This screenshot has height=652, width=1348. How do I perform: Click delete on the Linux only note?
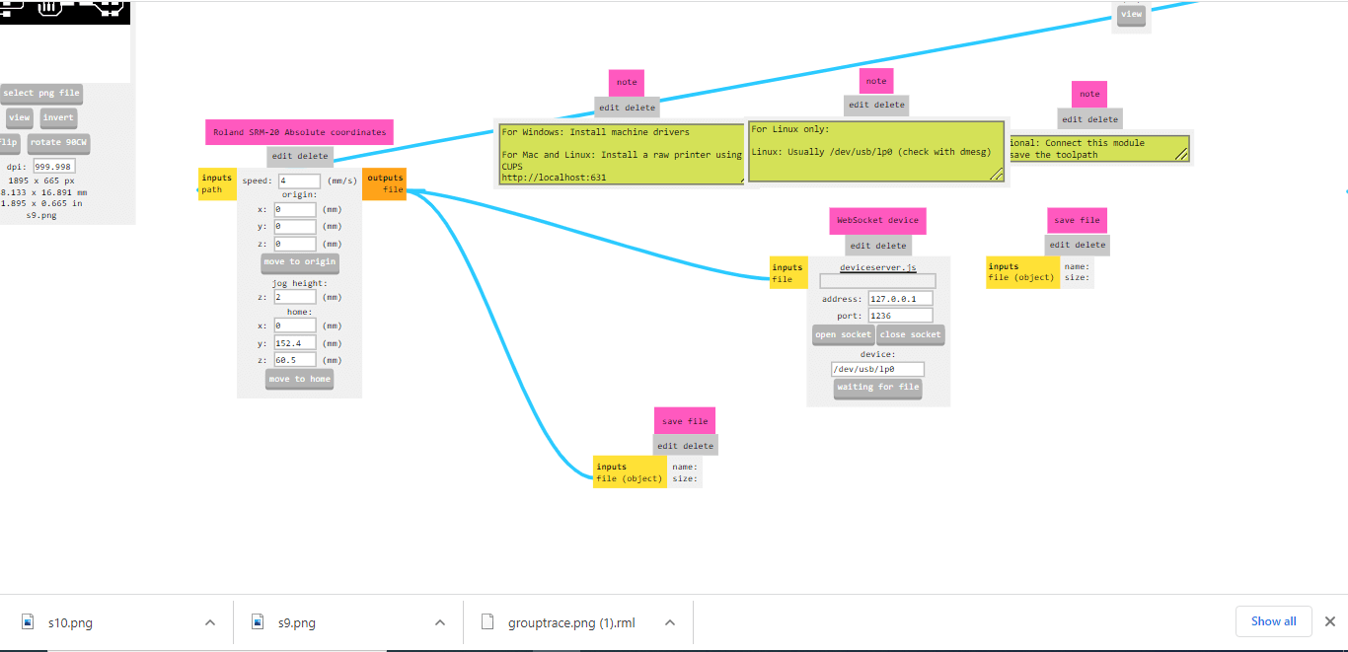pos(889,105)
